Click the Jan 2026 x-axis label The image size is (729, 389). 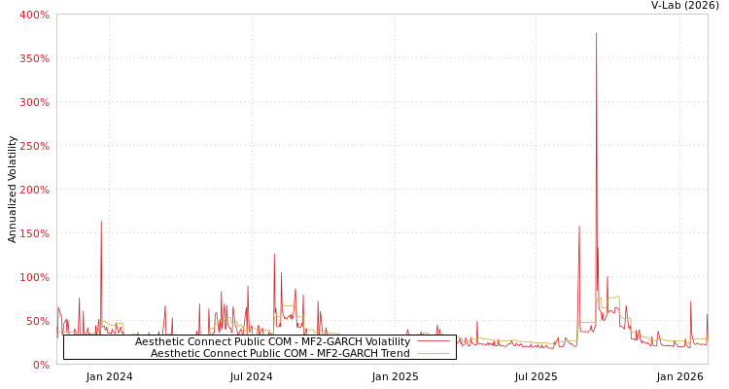tap(679, 377)
